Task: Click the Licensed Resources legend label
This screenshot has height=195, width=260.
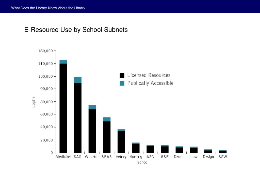Action: click(x=149, y=75)
